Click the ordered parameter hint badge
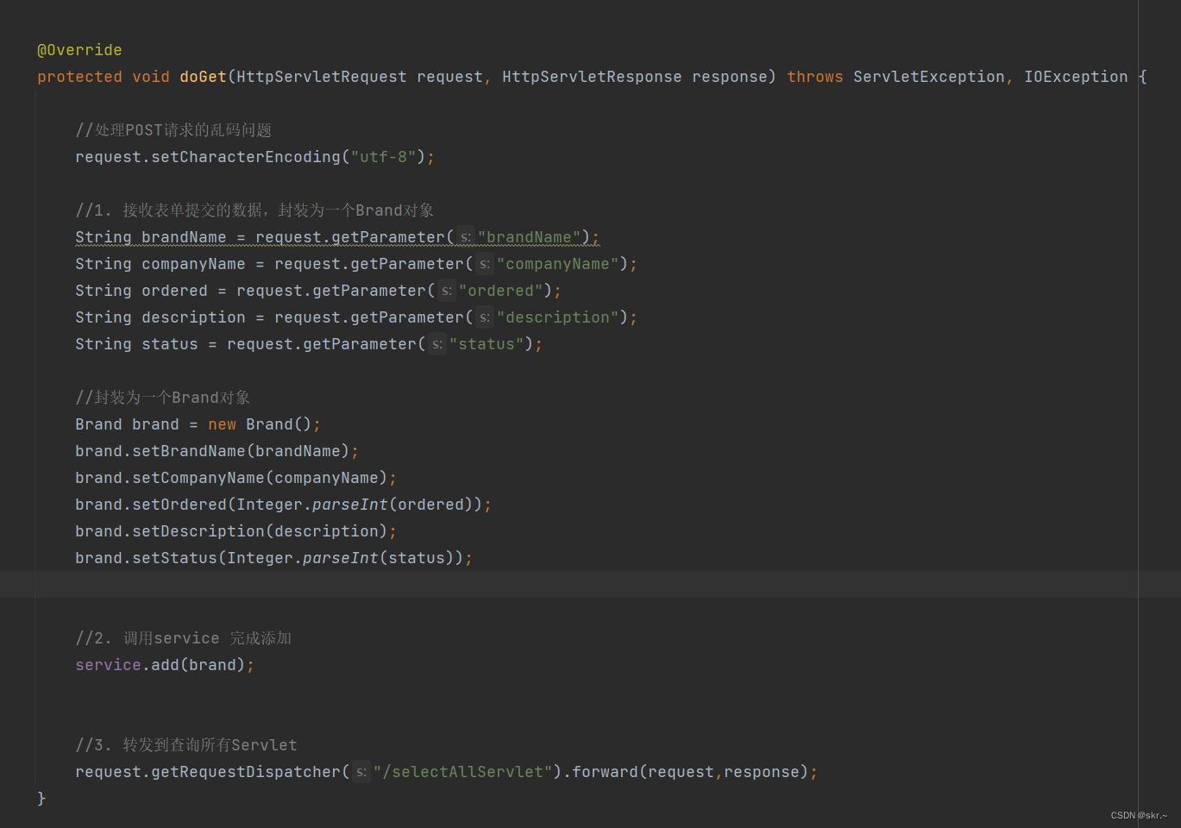Viewport: 1181px width, 828px height. coord(446,291)
